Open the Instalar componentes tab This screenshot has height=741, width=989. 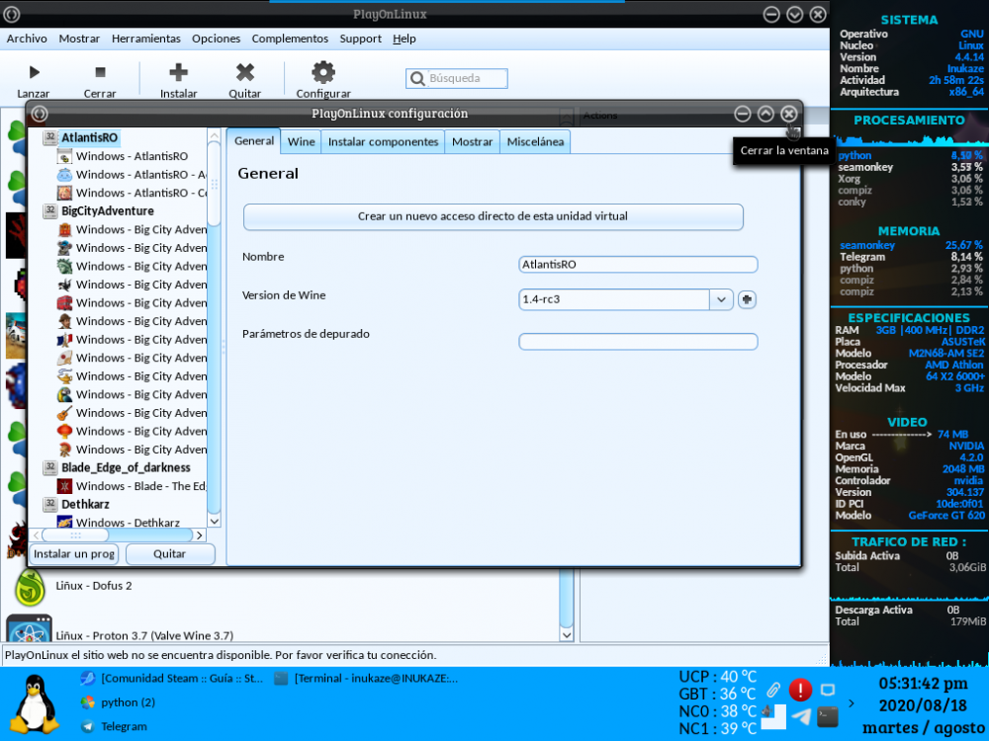[x=383, y=141]
